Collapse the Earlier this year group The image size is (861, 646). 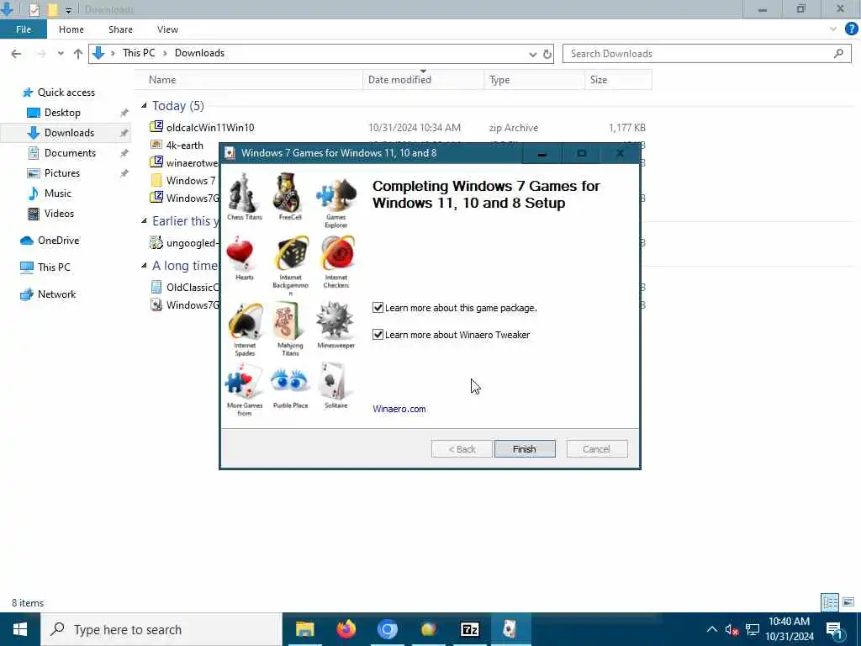(x=144, y=221)
